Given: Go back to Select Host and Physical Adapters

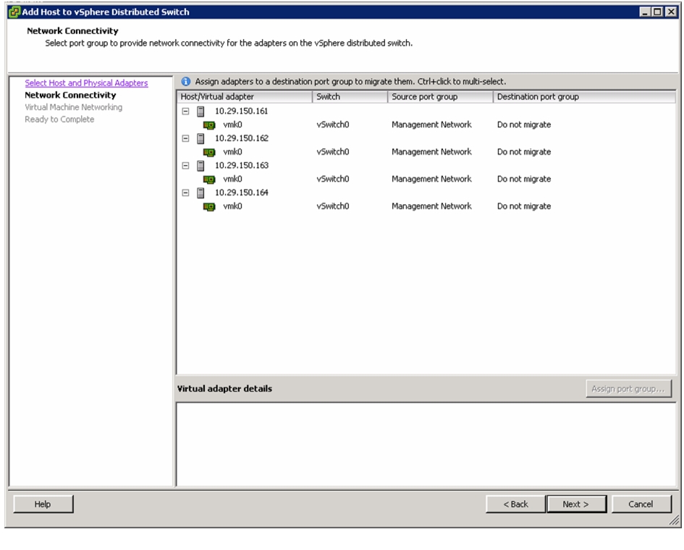Looking at the screenshot, I should tap(86, 83).
